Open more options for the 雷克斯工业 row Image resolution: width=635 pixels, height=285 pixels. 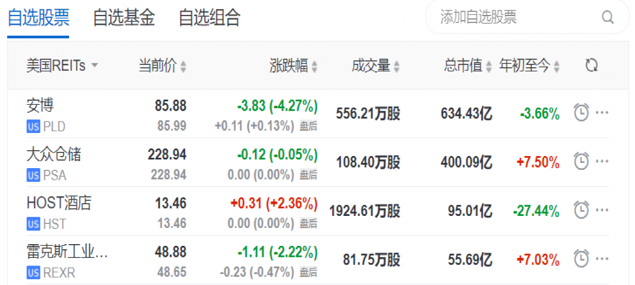[602, 259]
